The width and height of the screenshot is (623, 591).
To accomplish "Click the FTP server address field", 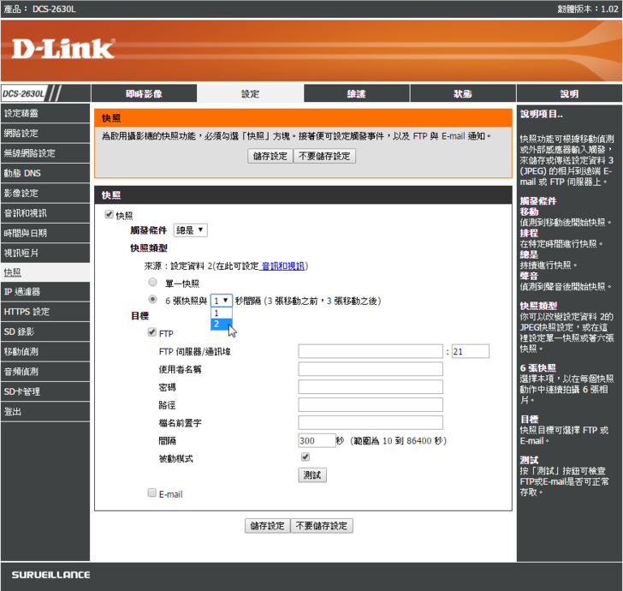I will tap(371, 350).
